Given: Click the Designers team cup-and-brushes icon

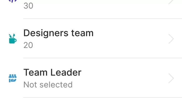Looking at the screenshot, I should [13, 39].
